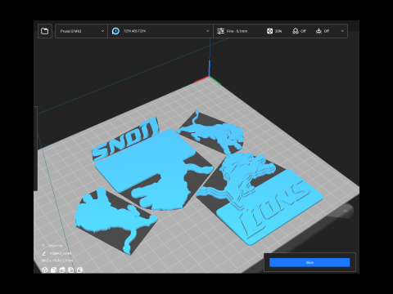
Task: Click the build plate adhesion Off icon
Action: point(318,31)
